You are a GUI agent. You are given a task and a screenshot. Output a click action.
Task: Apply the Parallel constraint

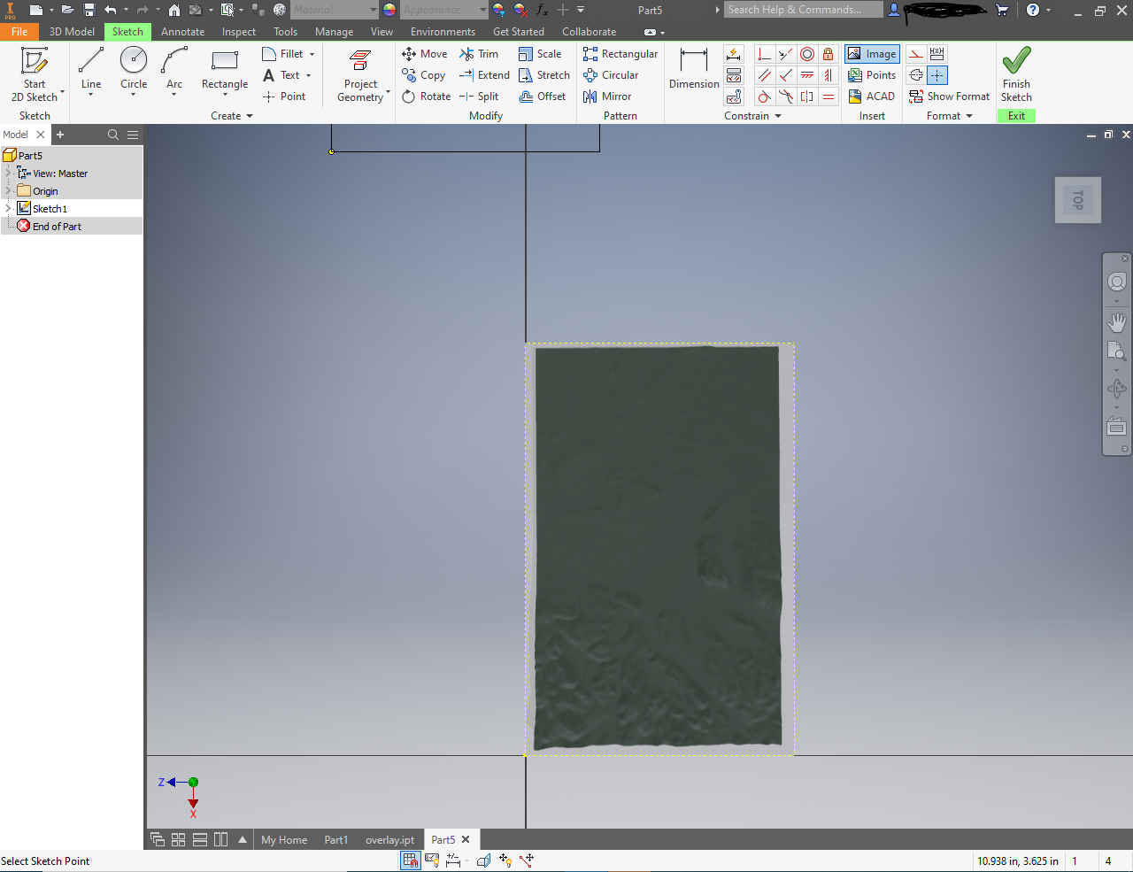coord(765,75)
